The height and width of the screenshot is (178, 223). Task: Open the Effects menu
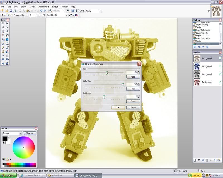click(55, 6)
